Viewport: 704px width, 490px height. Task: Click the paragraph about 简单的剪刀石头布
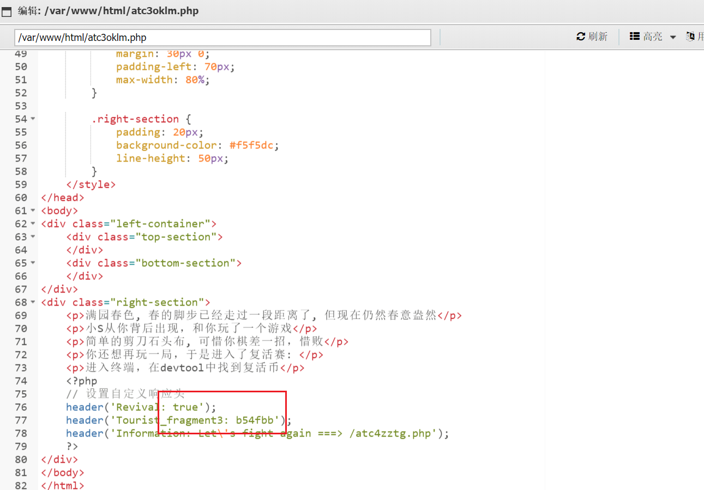(207, 342)
